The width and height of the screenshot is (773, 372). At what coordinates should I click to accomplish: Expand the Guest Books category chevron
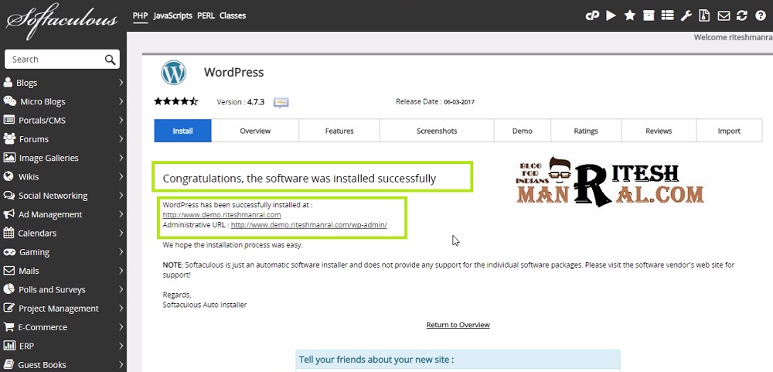click(121, 364)
